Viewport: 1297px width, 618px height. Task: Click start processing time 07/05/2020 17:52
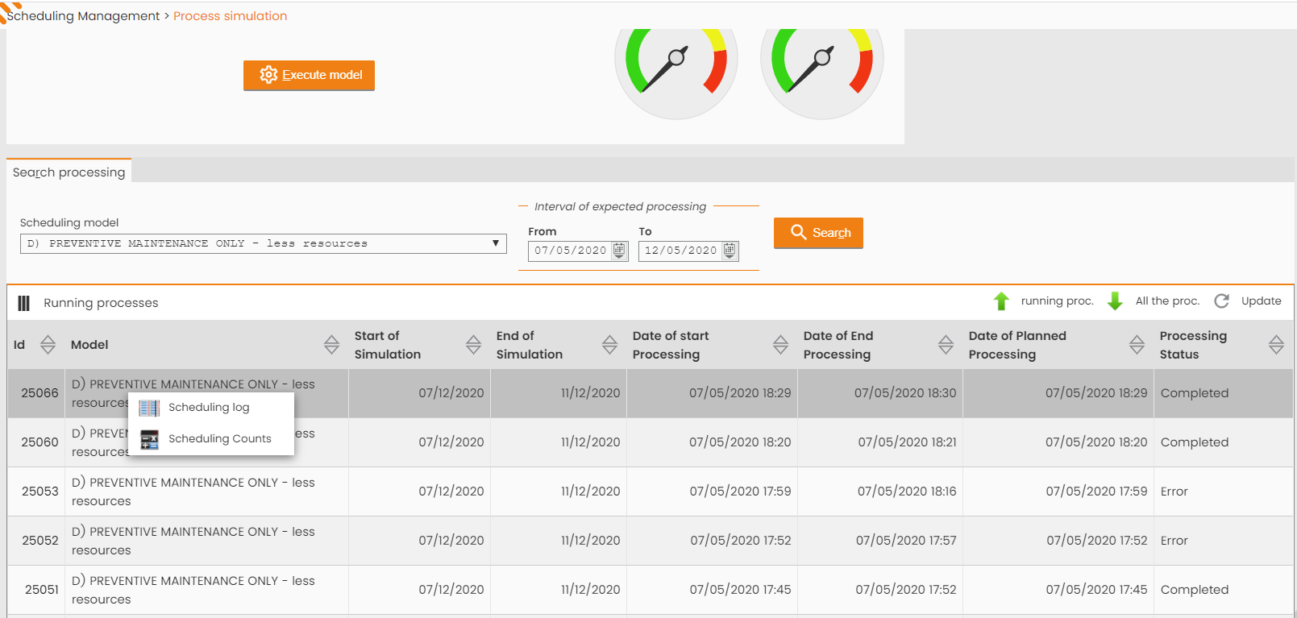click(x=740, y=541)
